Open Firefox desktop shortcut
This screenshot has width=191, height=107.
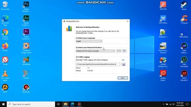click(x=5, y=47)
